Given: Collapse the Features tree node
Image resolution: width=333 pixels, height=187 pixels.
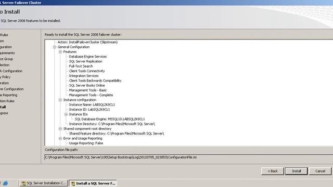Looking at the screenshot, I should tap(60, 52).
